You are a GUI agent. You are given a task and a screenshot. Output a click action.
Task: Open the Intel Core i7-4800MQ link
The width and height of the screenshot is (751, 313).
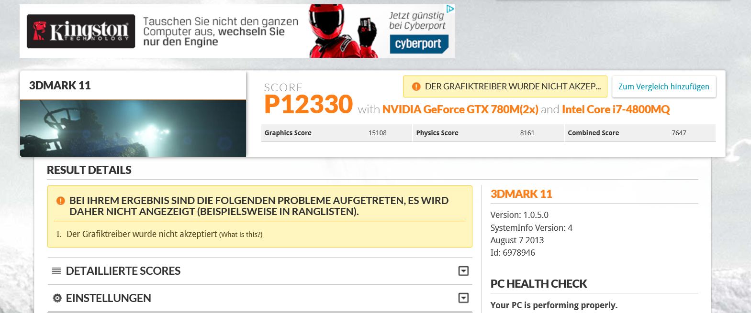(616, 109)
